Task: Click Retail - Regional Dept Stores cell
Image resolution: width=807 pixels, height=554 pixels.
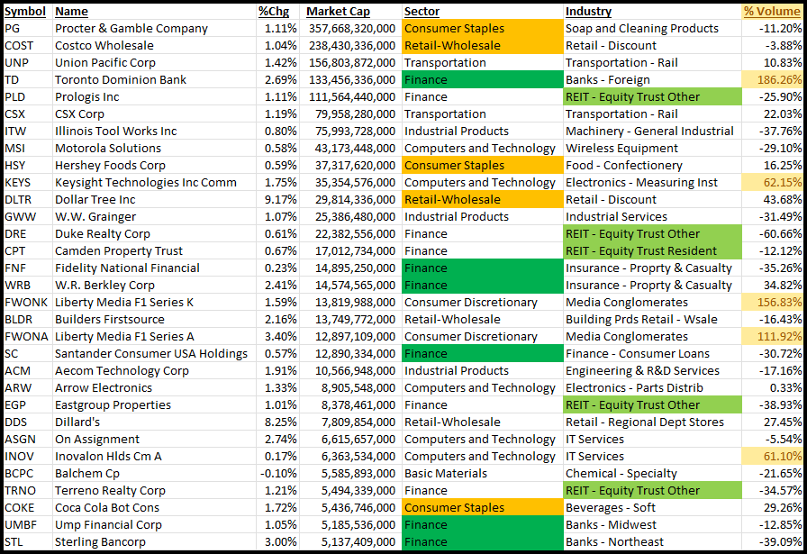Action: (653, 422)
